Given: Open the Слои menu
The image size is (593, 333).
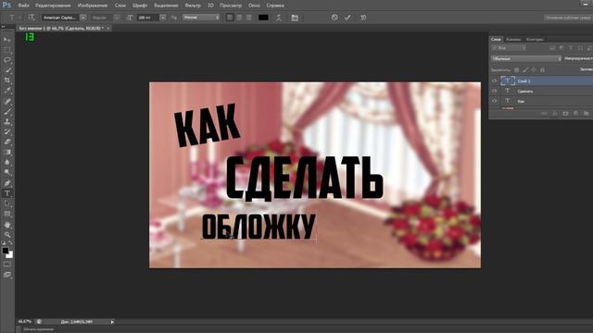Looking at the screenshot, I should click(x=120, y=6).
